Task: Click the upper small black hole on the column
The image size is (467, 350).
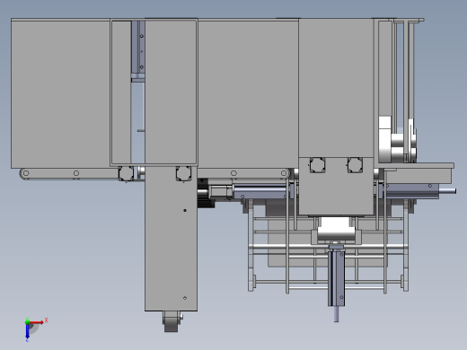Action: (185, 211)
